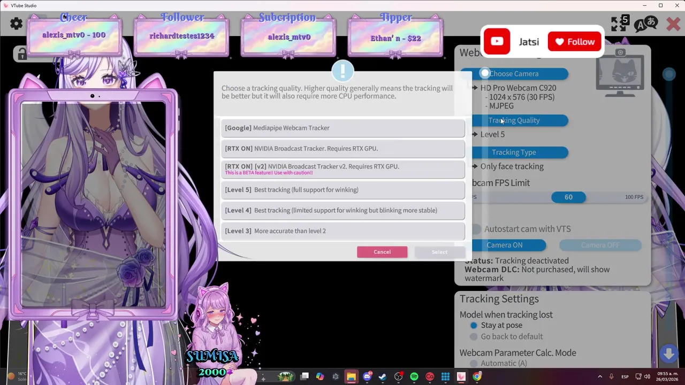Screen dimensions: 685x385
Task: Select Level 5 best tracking option
Action: (x=343, y=190)
